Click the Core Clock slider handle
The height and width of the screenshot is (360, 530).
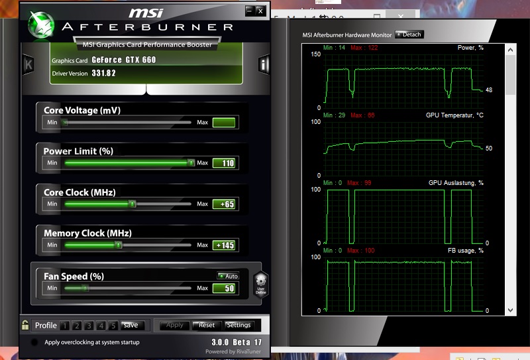(x=132, y=204)
